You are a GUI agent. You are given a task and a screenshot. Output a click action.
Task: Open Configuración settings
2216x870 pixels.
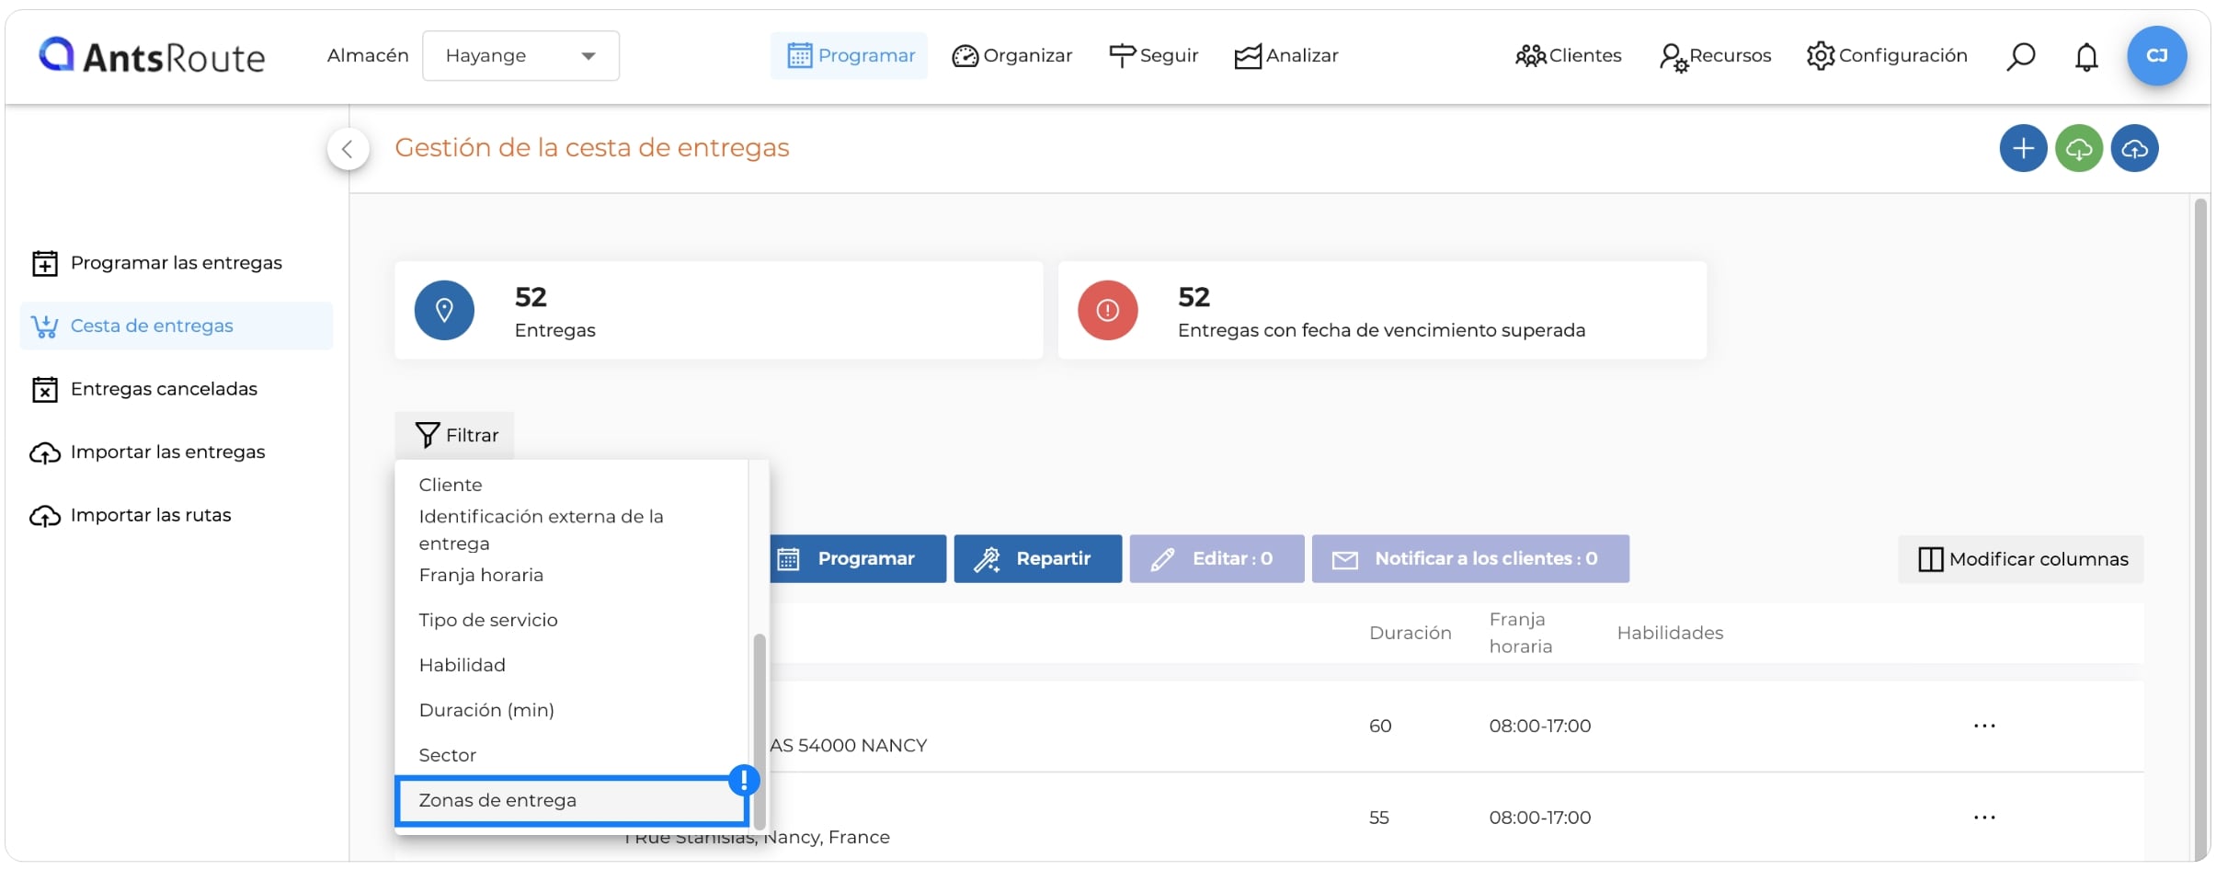[1887, 56]
